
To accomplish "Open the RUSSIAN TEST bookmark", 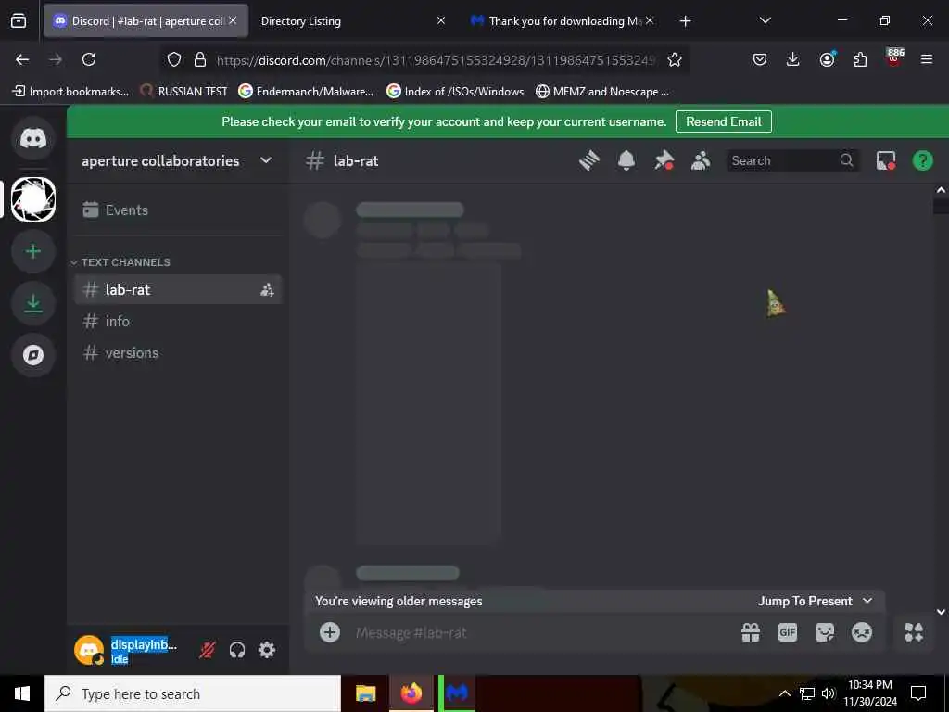I will [183, 92].
